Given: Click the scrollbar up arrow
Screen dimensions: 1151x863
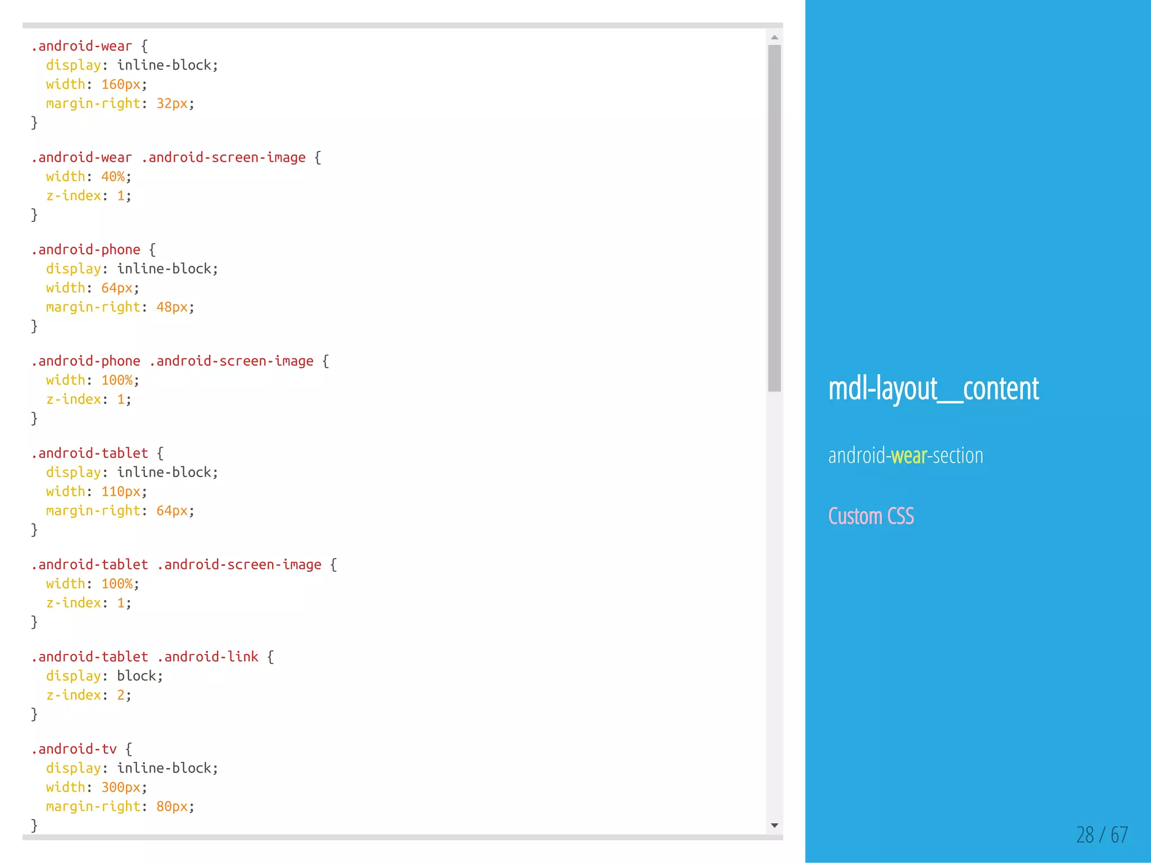Looking at the screenshot, I should [x=774, y=38].
